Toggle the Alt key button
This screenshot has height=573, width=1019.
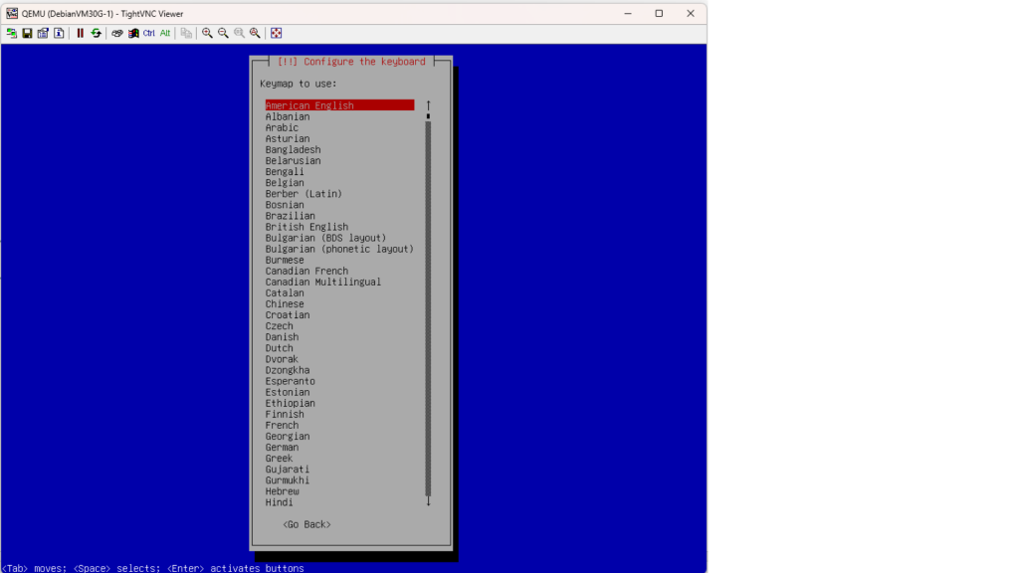[165, 33]
